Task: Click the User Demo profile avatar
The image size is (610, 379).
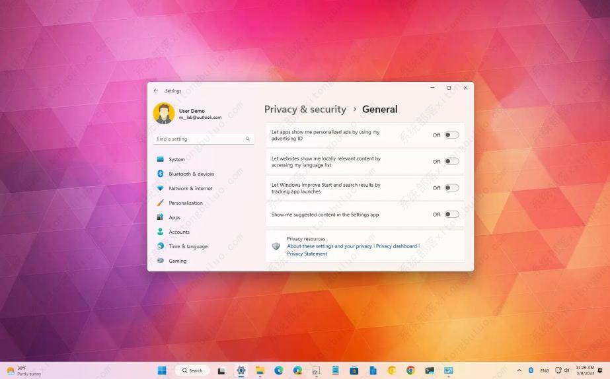Action: [x=164, y=114]
